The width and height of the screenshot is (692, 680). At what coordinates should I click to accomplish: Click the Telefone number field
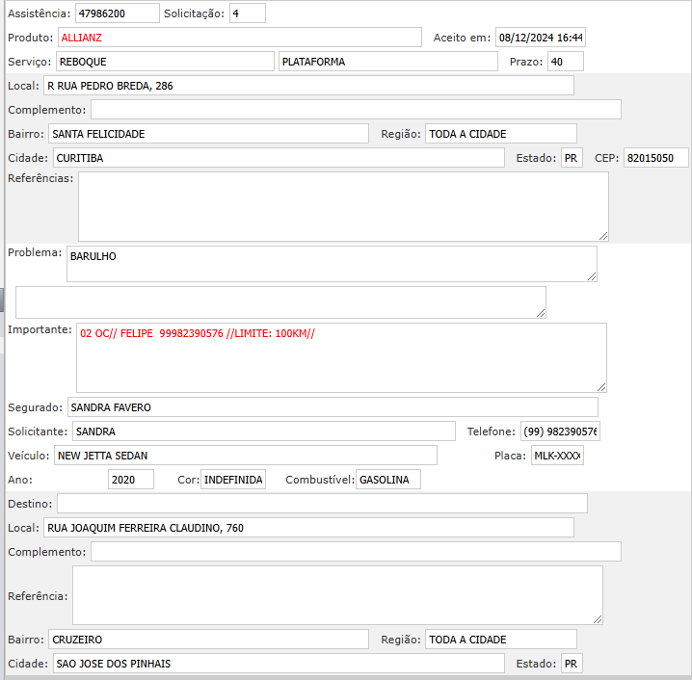click(x=560, y=432)
